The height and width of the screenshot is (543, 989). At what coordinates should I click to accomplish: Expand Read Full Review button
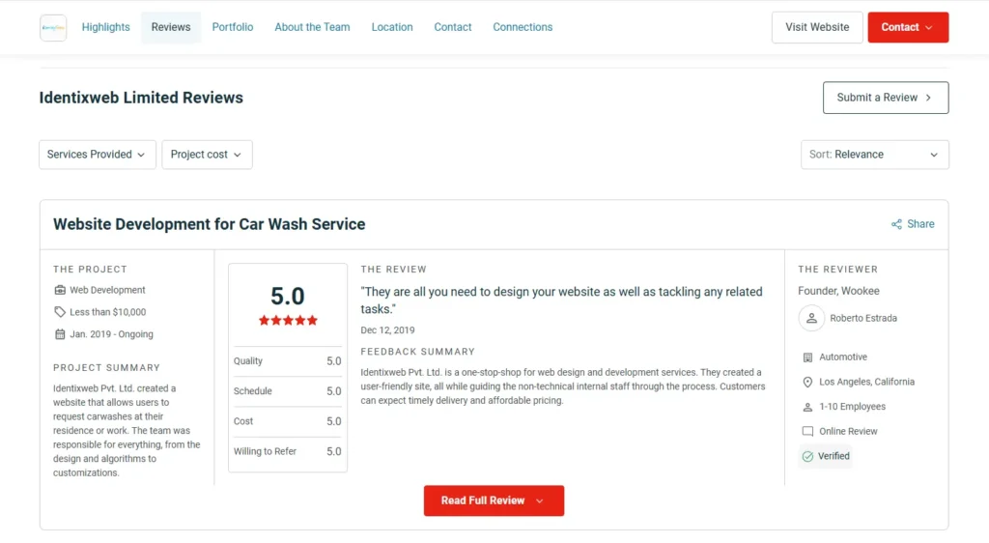coord(494,500)
